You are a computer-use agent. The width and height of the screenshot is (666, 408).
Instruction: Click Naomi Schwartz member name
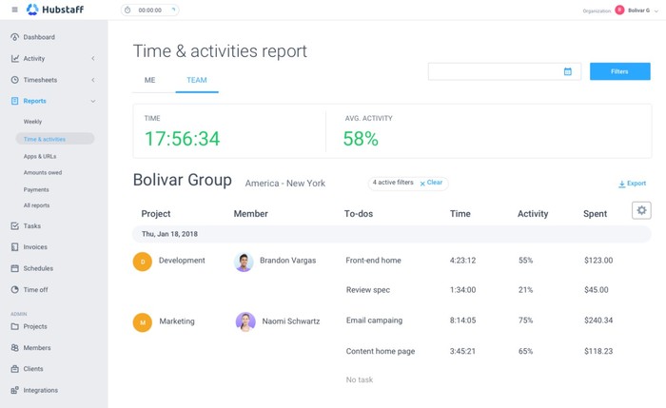coord(291,321)
